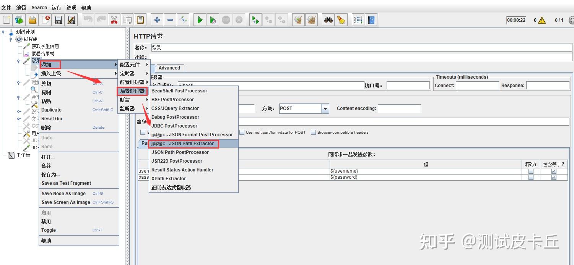Open the Search menu
This screenshot has width=574, height=265.
point(39,8)
